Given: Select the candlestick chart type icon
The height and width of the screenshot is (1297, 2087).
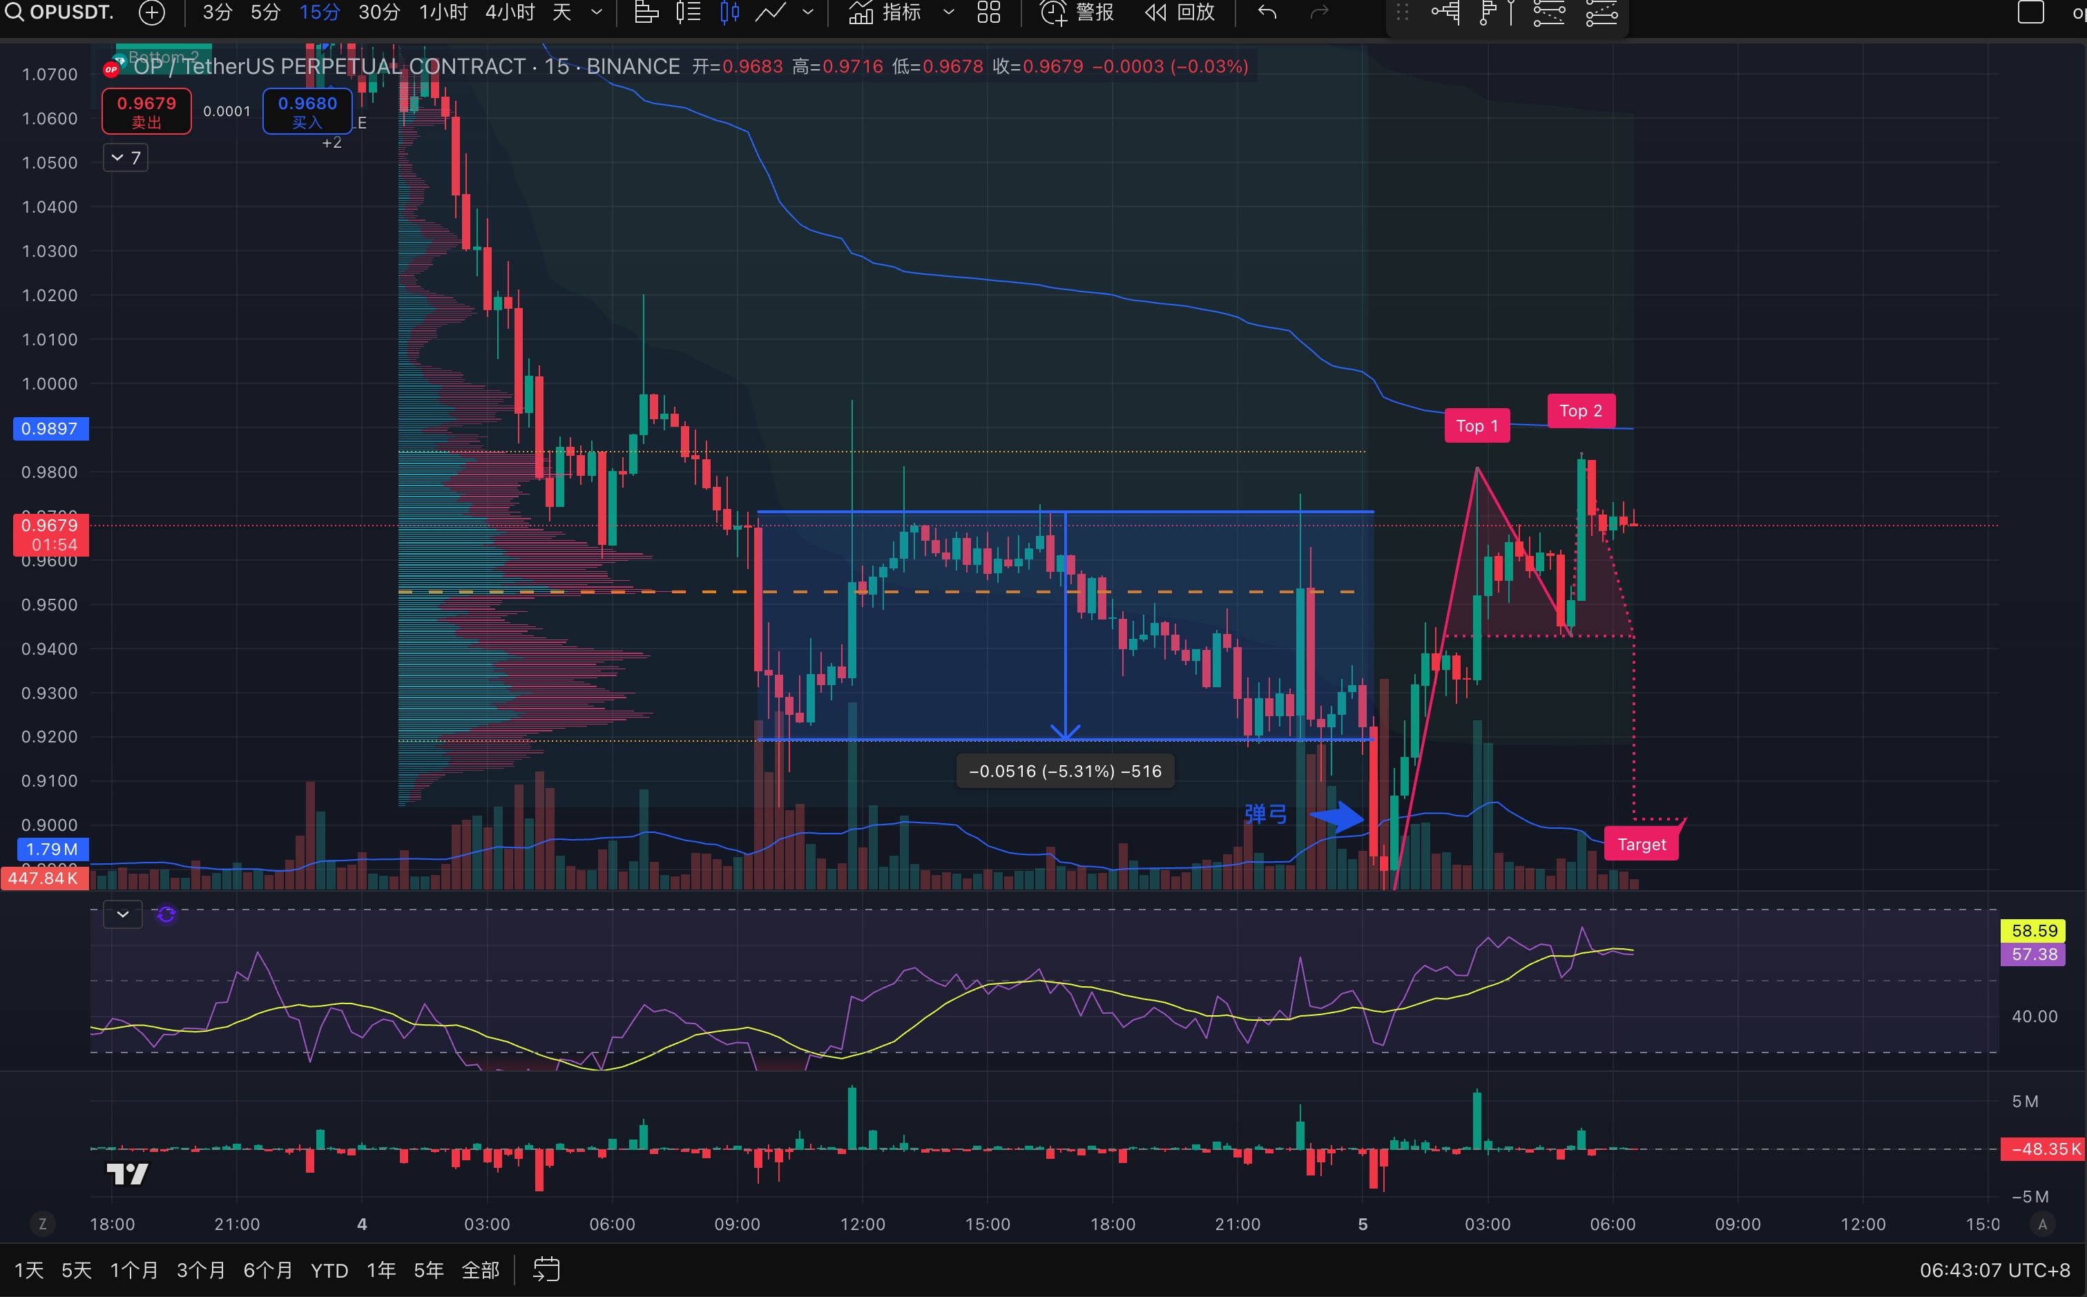Looking at the screenshot, I should pyautogui.click(x=729, y=12).
